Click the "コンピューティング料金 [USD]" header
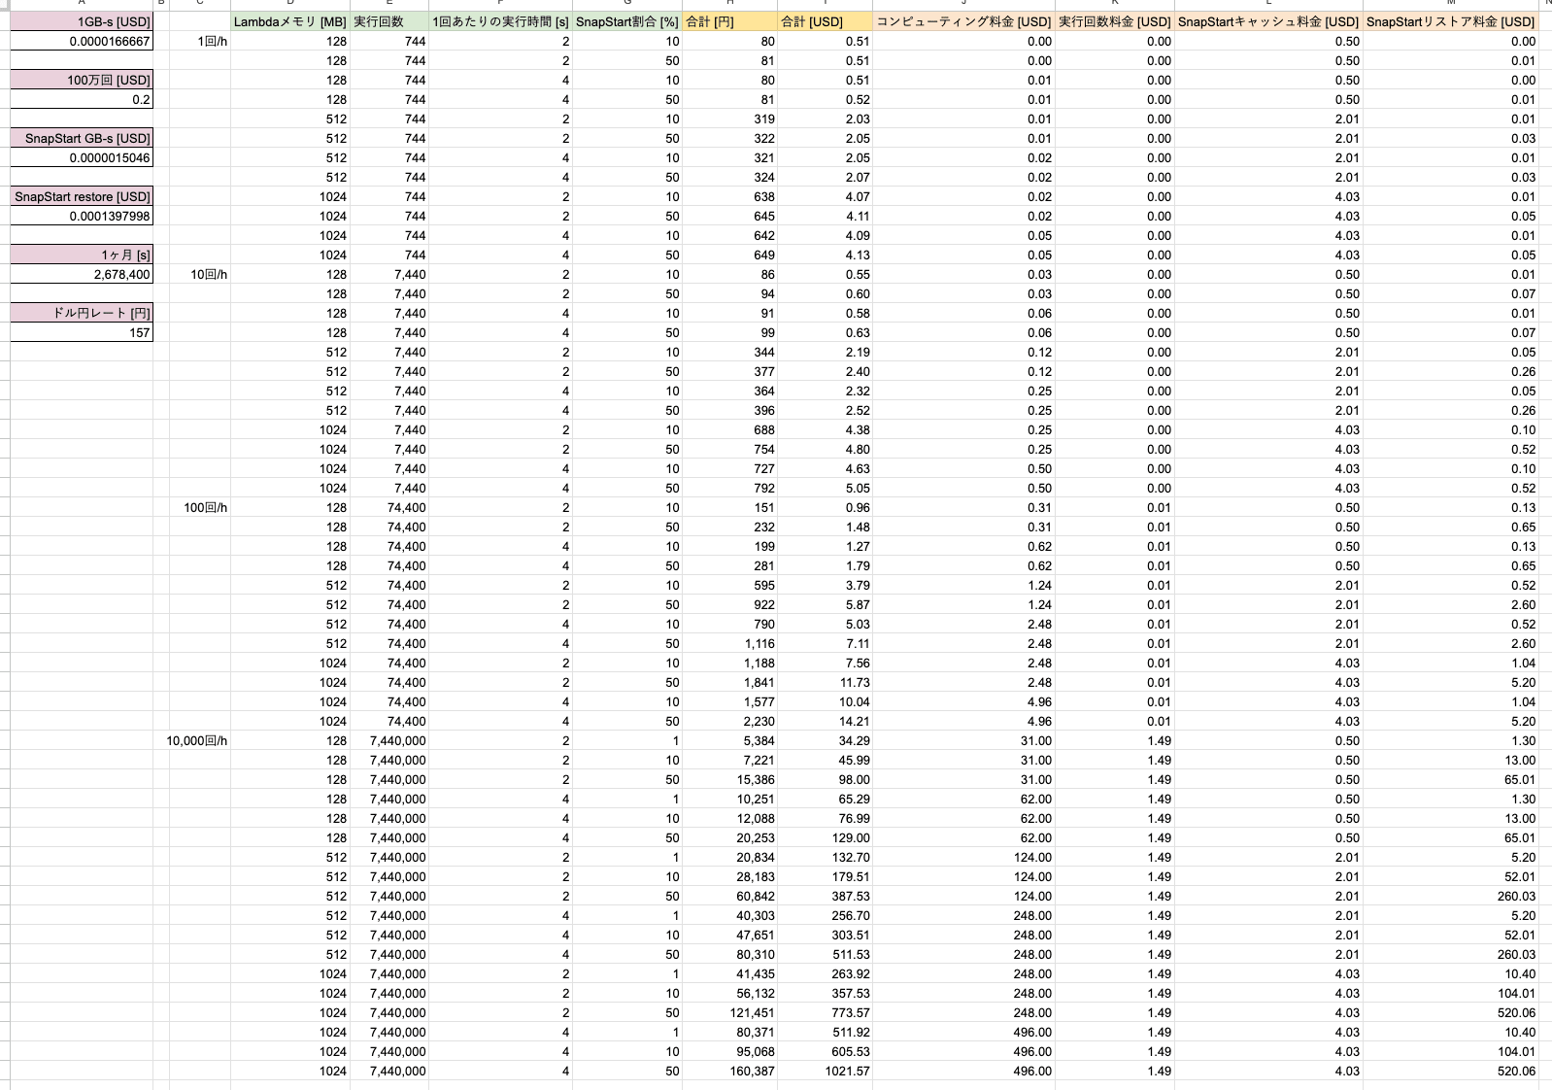Viewport: 1552px width, 1090px height. coord(963,21)
